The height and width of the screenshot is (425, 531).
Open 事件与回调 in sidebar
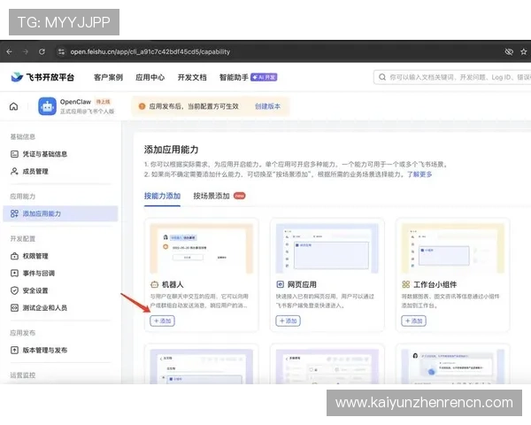(x=39, y=274)
